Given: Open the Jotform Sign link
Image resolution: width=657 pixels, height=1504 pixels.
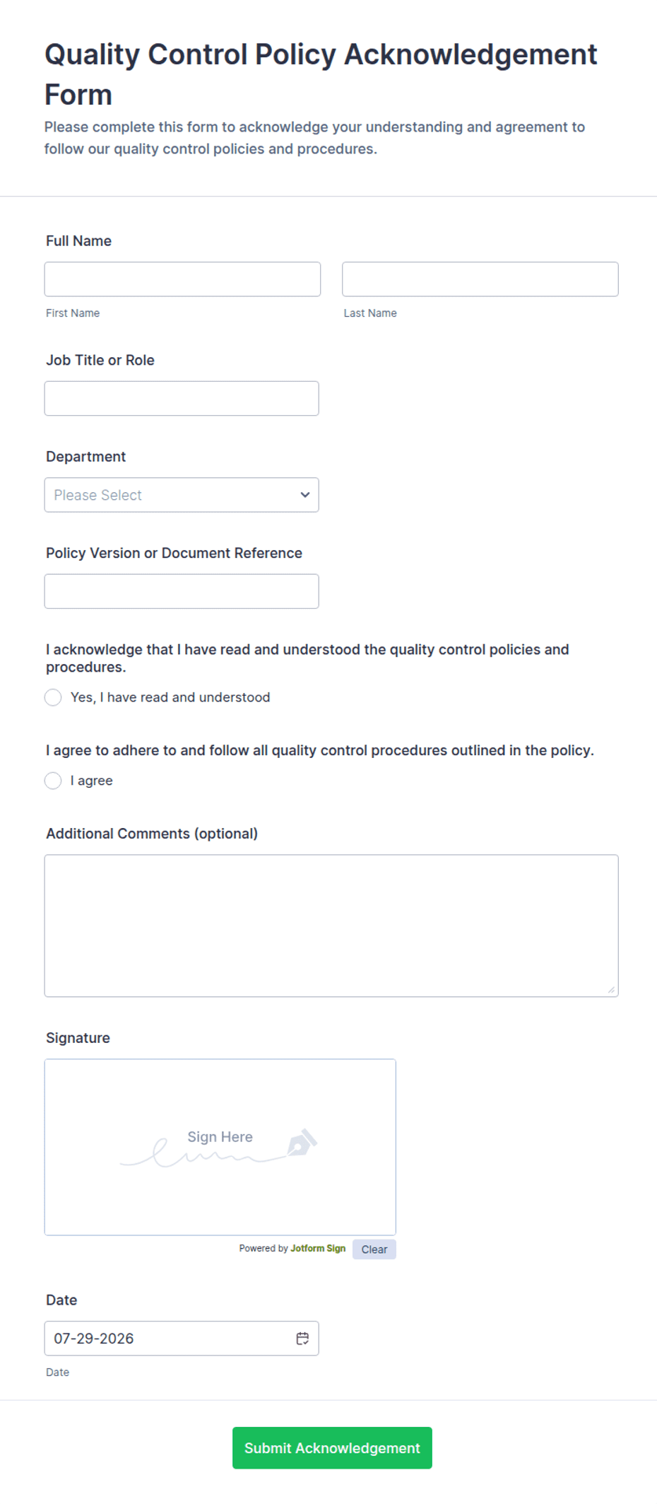Looking at the screenshot, I should click(318, 1249).
